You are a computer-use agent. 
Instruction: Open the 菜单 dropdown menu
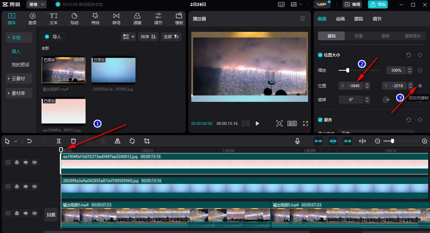pos(37,4)
